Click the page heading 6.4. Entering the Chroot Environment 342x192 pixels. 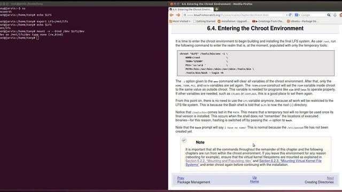[255, 28]
